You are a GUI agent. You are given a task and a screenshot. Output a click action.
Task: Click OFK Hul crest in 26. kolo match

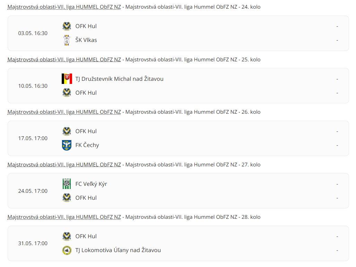[67, 131]
